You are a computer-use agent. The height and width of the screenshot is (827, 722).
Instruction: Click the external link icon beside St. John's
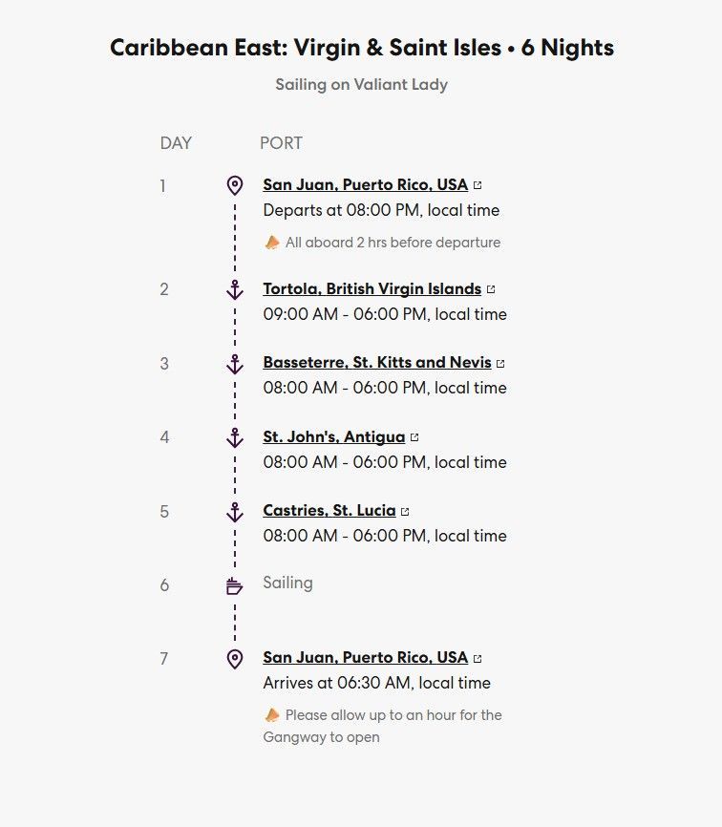pyautogui.click(x=414, y=437)
